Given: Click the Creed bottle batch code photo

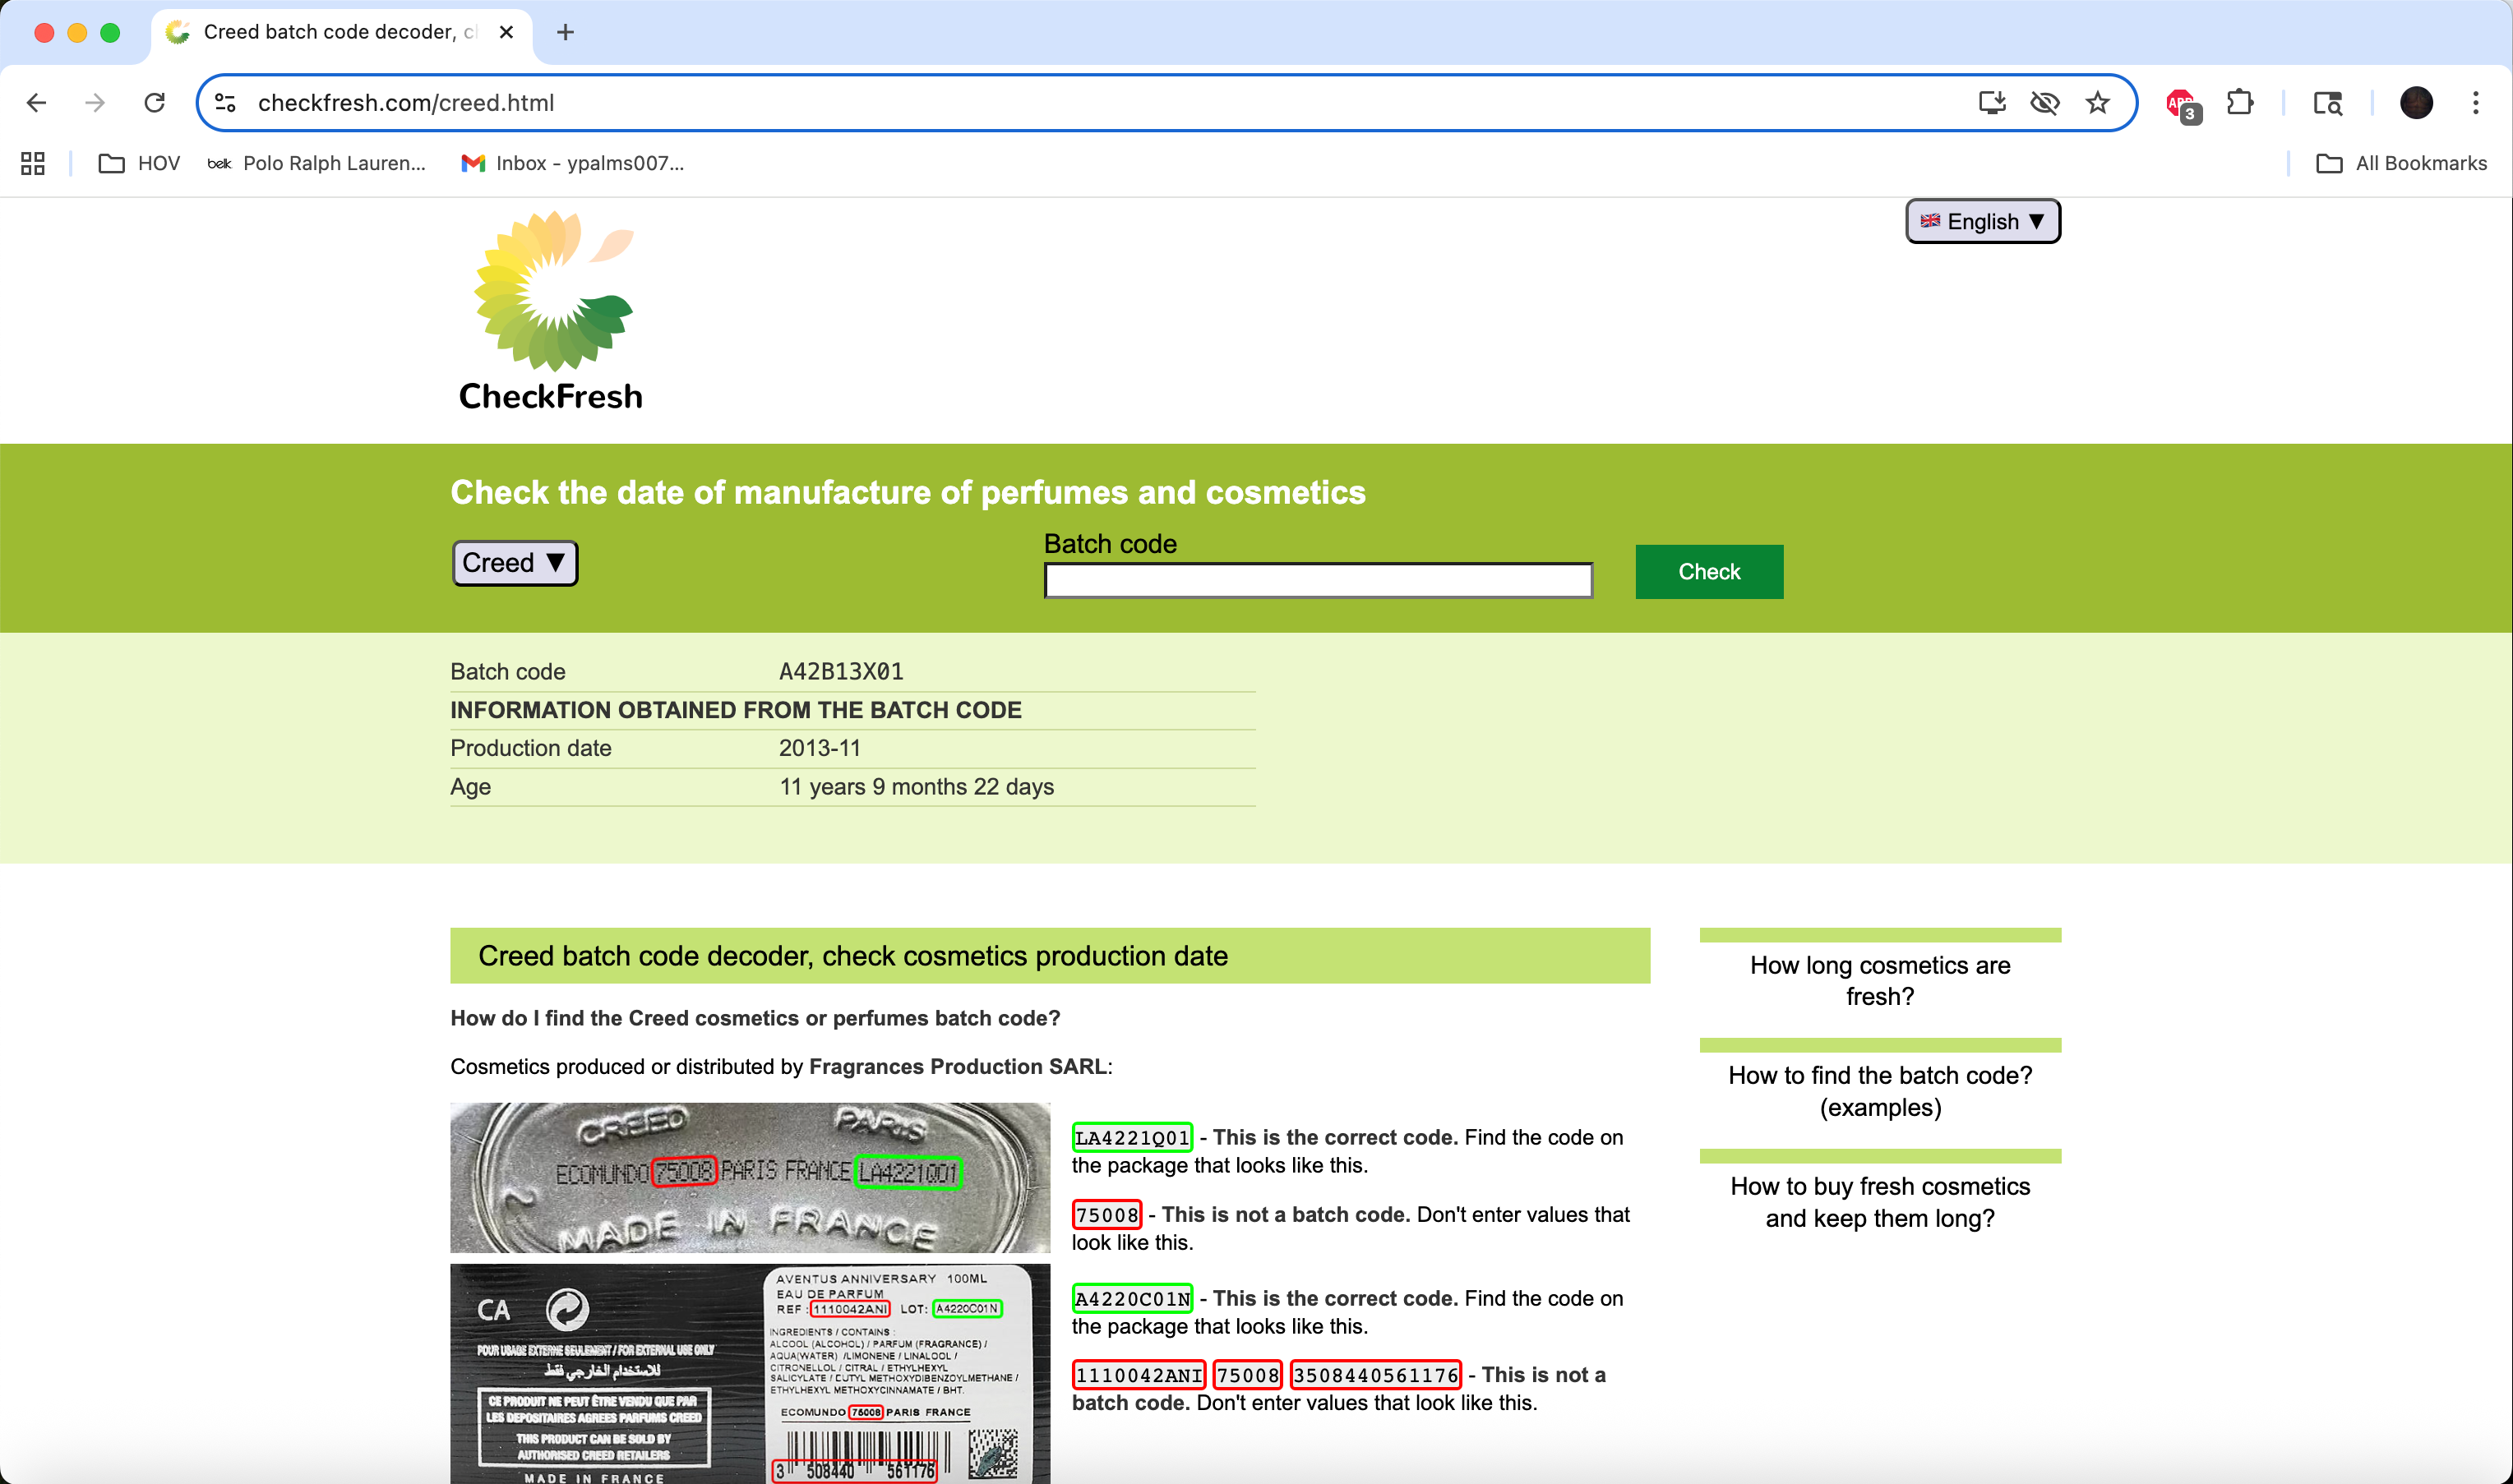Looking at the screenshot, I should tap(750, 1177).
